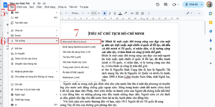Screen dimensions: 215x107
Task: Open version history clock icon
Action: click(157, 5)
